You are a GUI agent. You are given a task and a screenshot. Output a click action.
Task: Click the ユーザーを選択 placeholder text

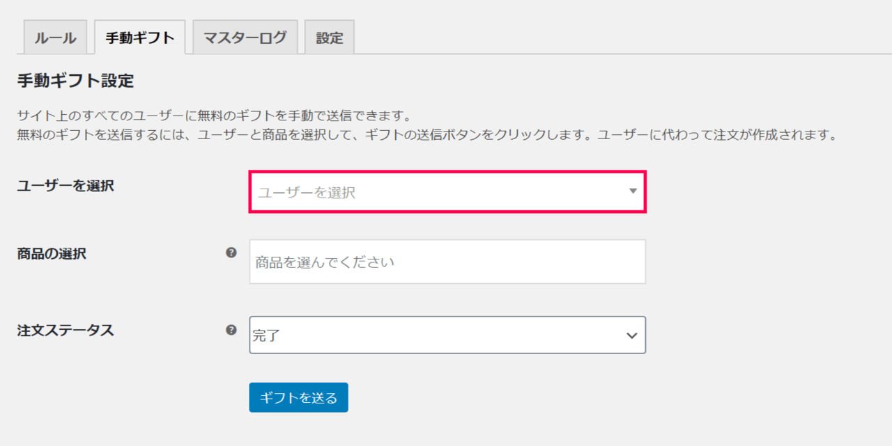pyautogui.click(x=307, y=193)
